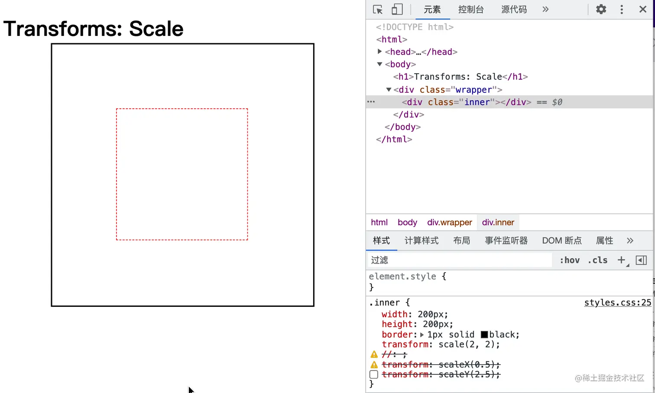Click the .inner selector name

pyautogui.click(x=384, y=302)
